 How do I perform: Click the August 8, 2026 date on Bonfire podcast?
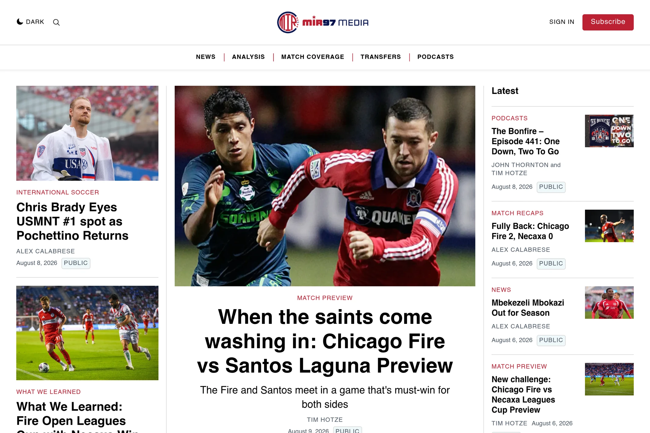[512, 187]
